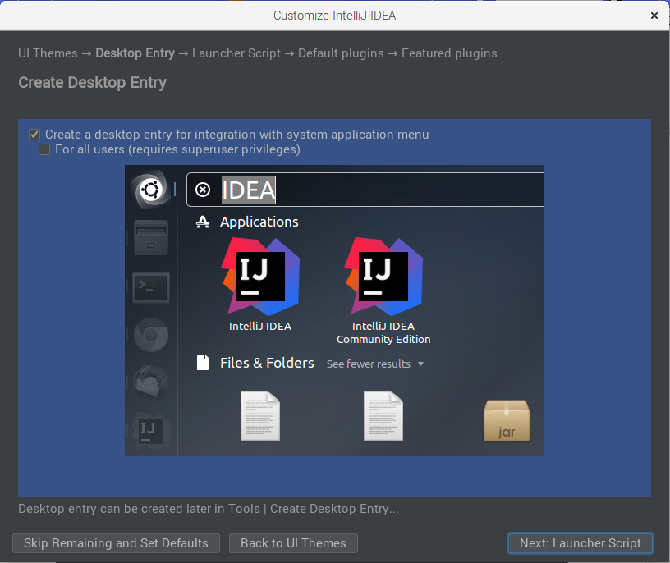The width and height of the screenshot is (670, 563).
Task: Click Next: Launcher Script button
Action: pos(580,543)
